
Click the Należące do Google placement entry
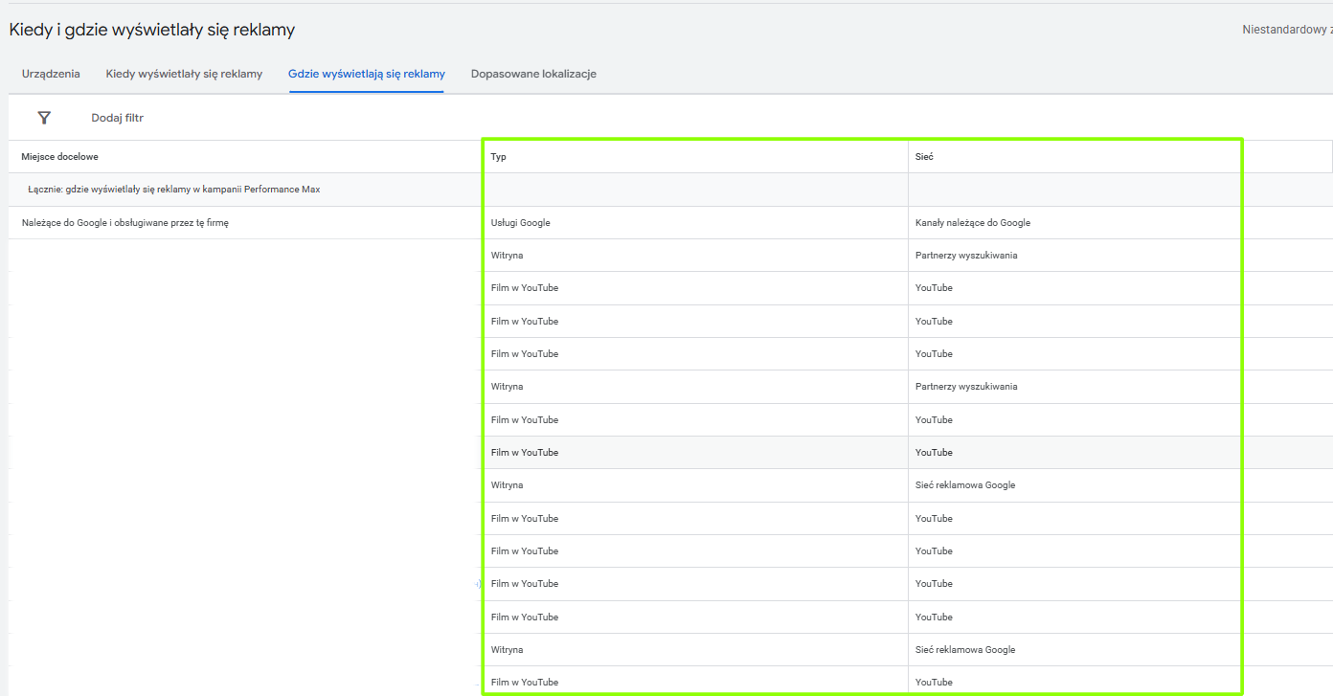click(x=124, y=223)
